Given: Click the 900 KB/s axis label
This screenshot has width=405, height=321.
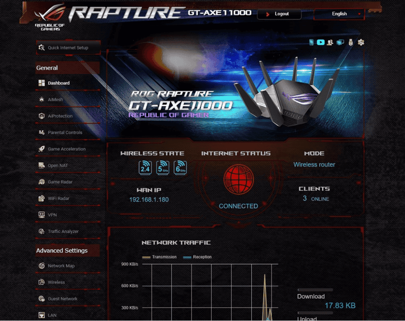Looking at the screenshot, I should pos(130,264).
